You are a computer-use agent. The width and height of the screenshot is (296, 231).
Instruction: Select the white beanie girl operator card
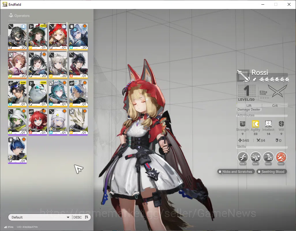point(58,122)
